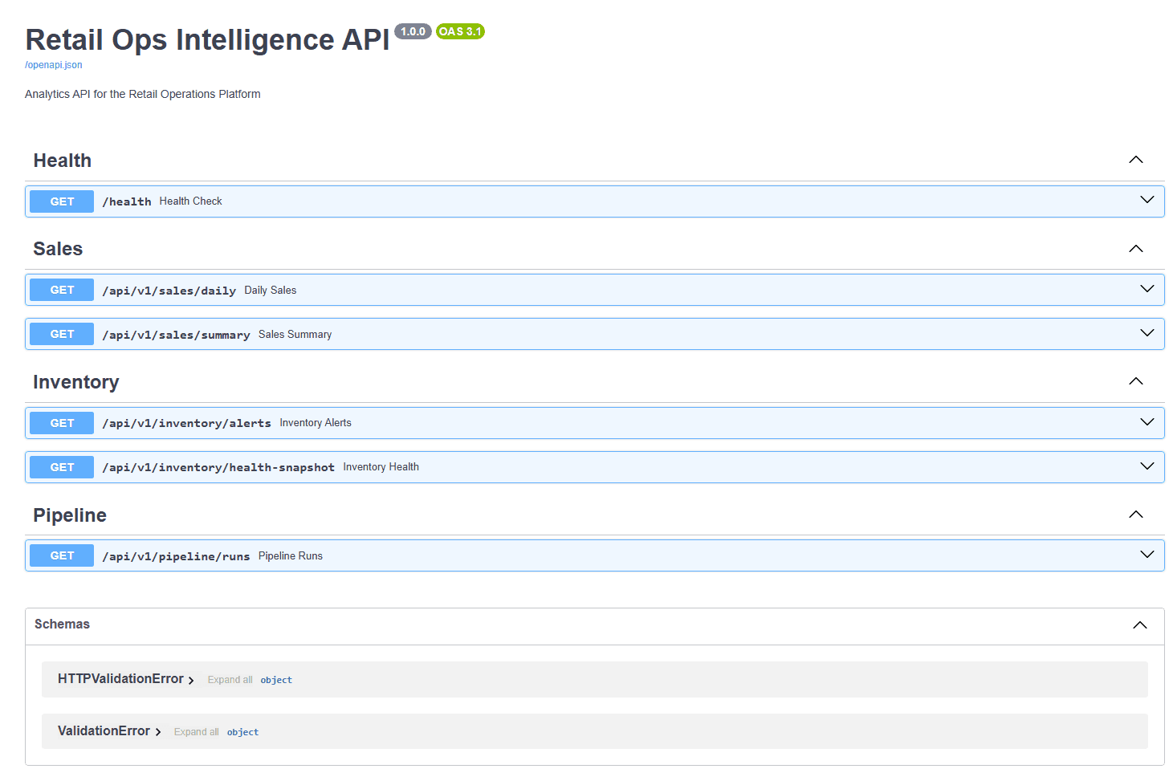Viewport: 1173px width, 777px height.
Task: Collapse the Pipeline section chevron
Action: point(1135,515)
